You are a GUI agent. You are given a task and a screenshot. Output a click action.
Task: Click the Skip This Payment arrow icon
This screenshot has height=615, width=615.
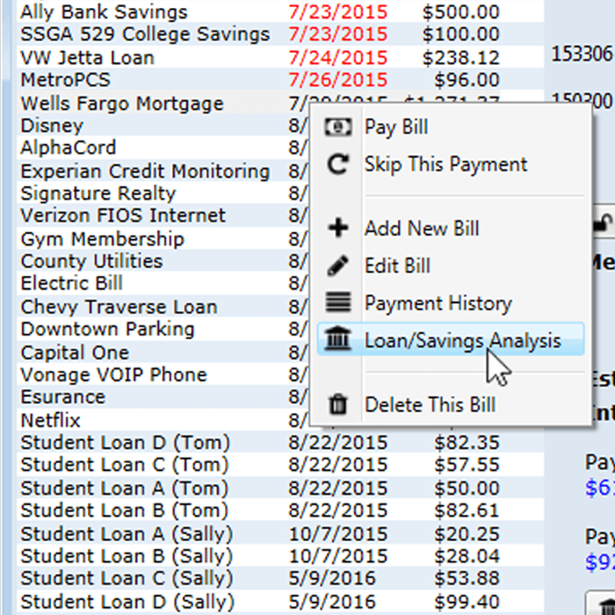(337, 164)
